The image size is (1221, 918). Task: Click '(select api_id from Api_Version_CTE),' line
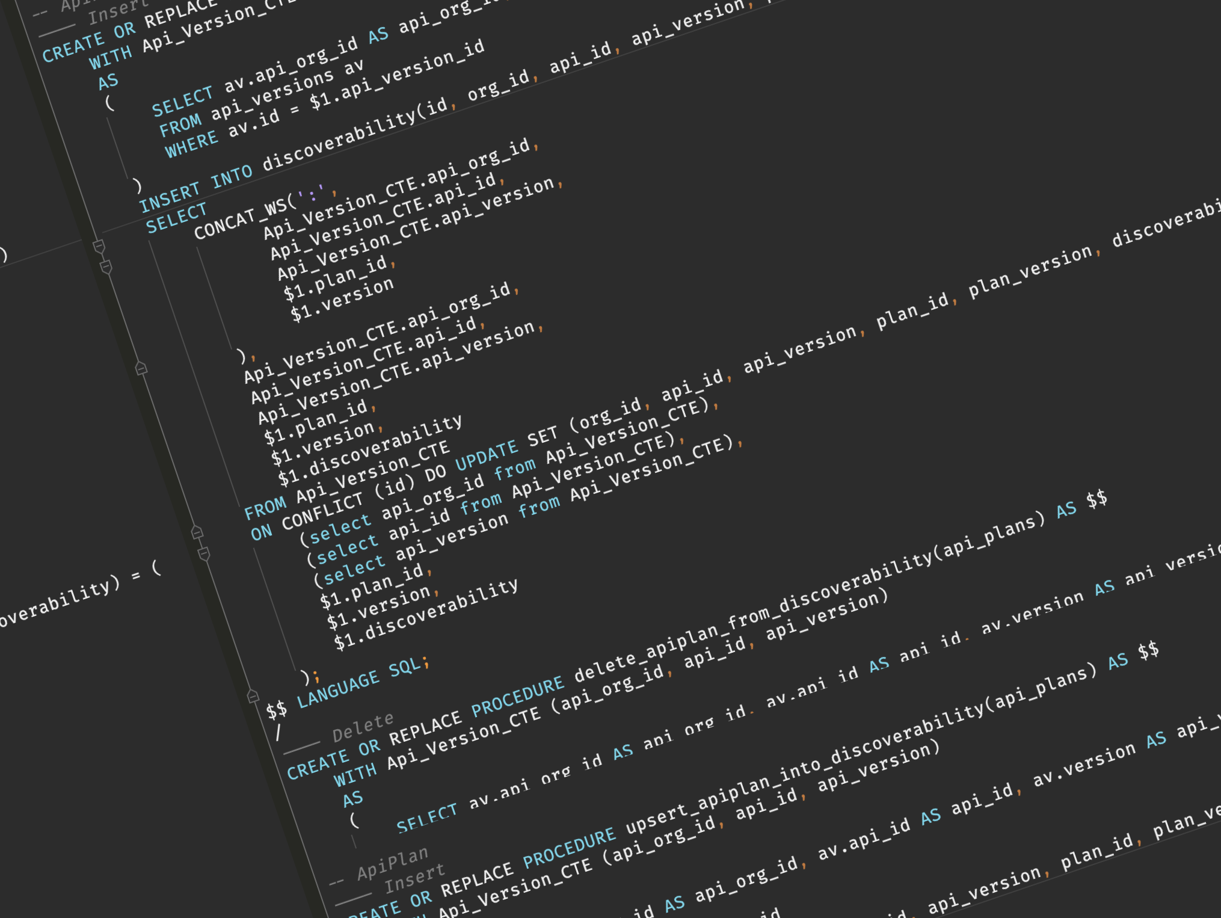click(x=496, y=501)
